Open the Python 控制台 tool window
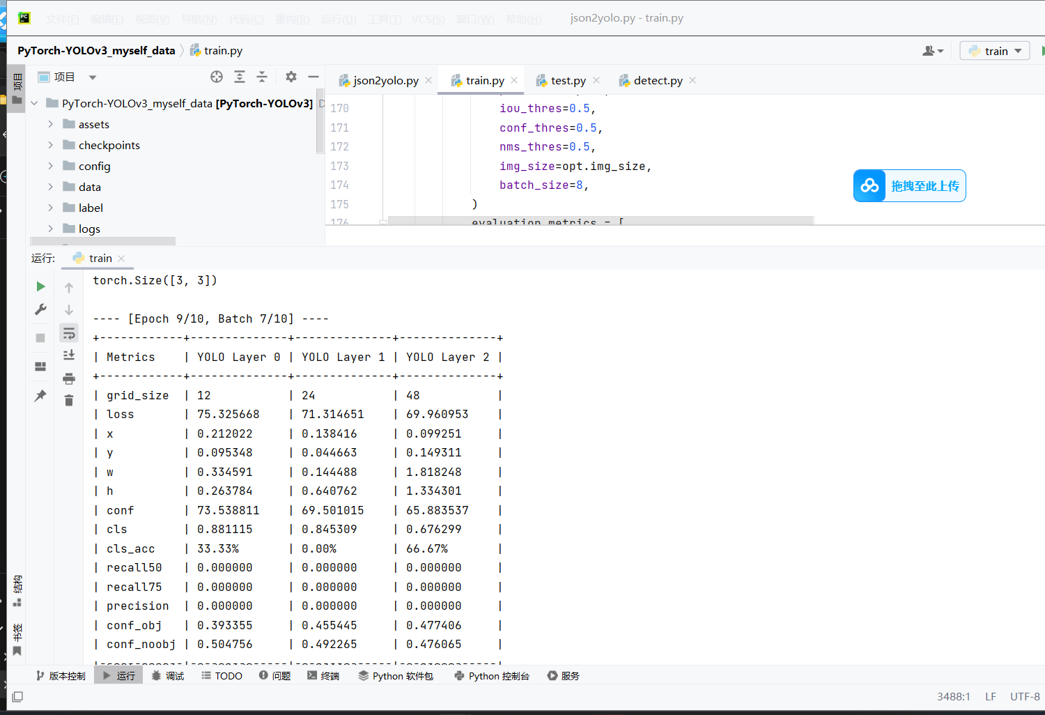Image resolution: width=1045 pixels, height=715 pixels. (492, 675)
